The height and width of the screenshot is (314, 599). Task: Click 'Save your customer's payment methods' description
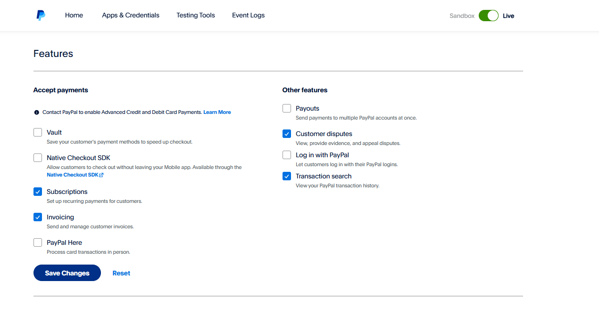(119, 142)
